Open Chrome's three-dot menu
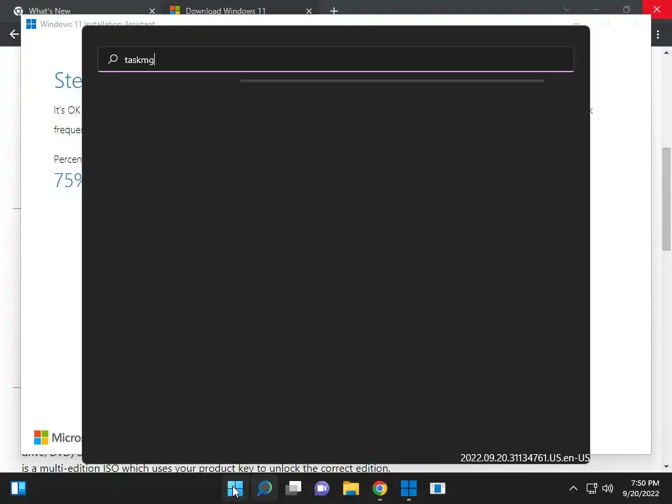Screen dimensions: 672x504 (658, 34)
